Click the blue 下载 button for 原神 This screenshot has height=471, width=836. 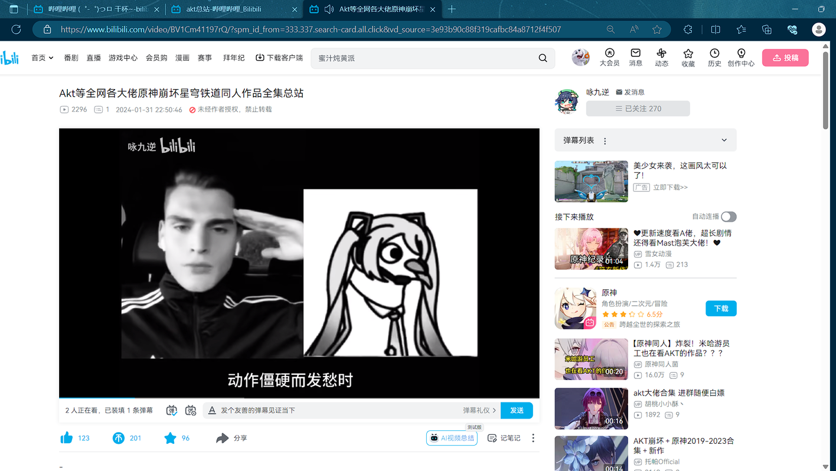coord(721,309)
